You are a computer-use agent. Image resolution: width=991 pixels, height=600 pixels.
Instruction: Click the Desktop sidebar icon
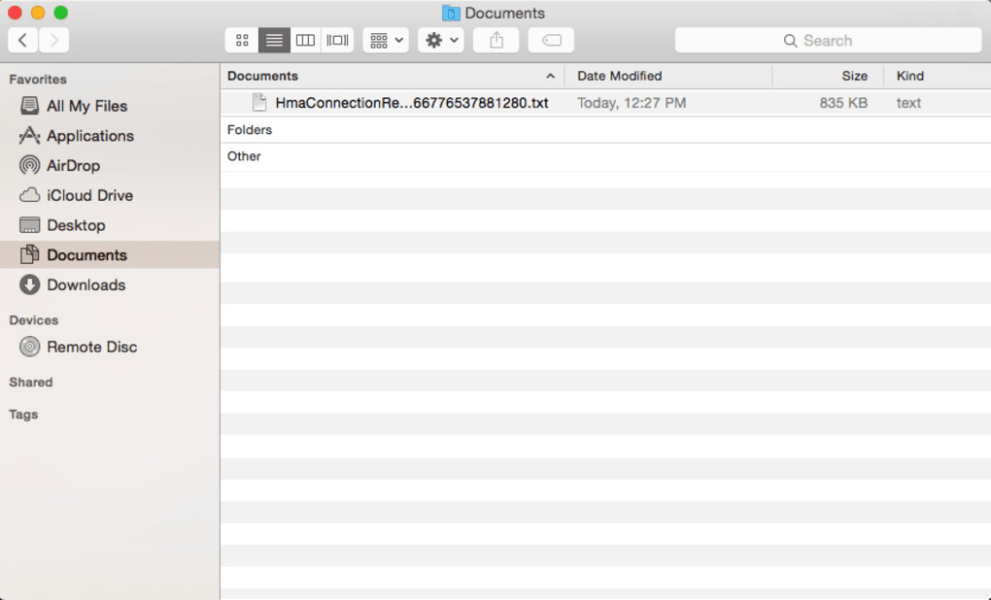(x=29, y=225)
